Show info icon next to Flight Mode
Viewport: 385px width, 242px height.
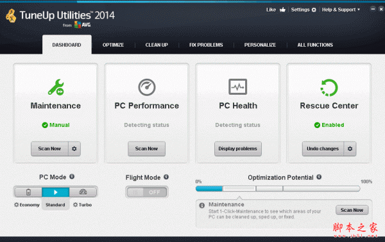click(166, 177)
